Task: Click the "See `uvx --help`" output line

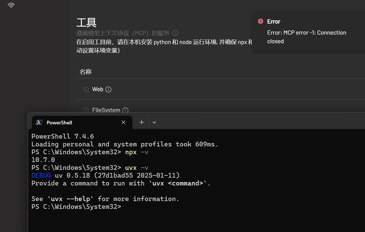Action: click(x=106, y=199)
